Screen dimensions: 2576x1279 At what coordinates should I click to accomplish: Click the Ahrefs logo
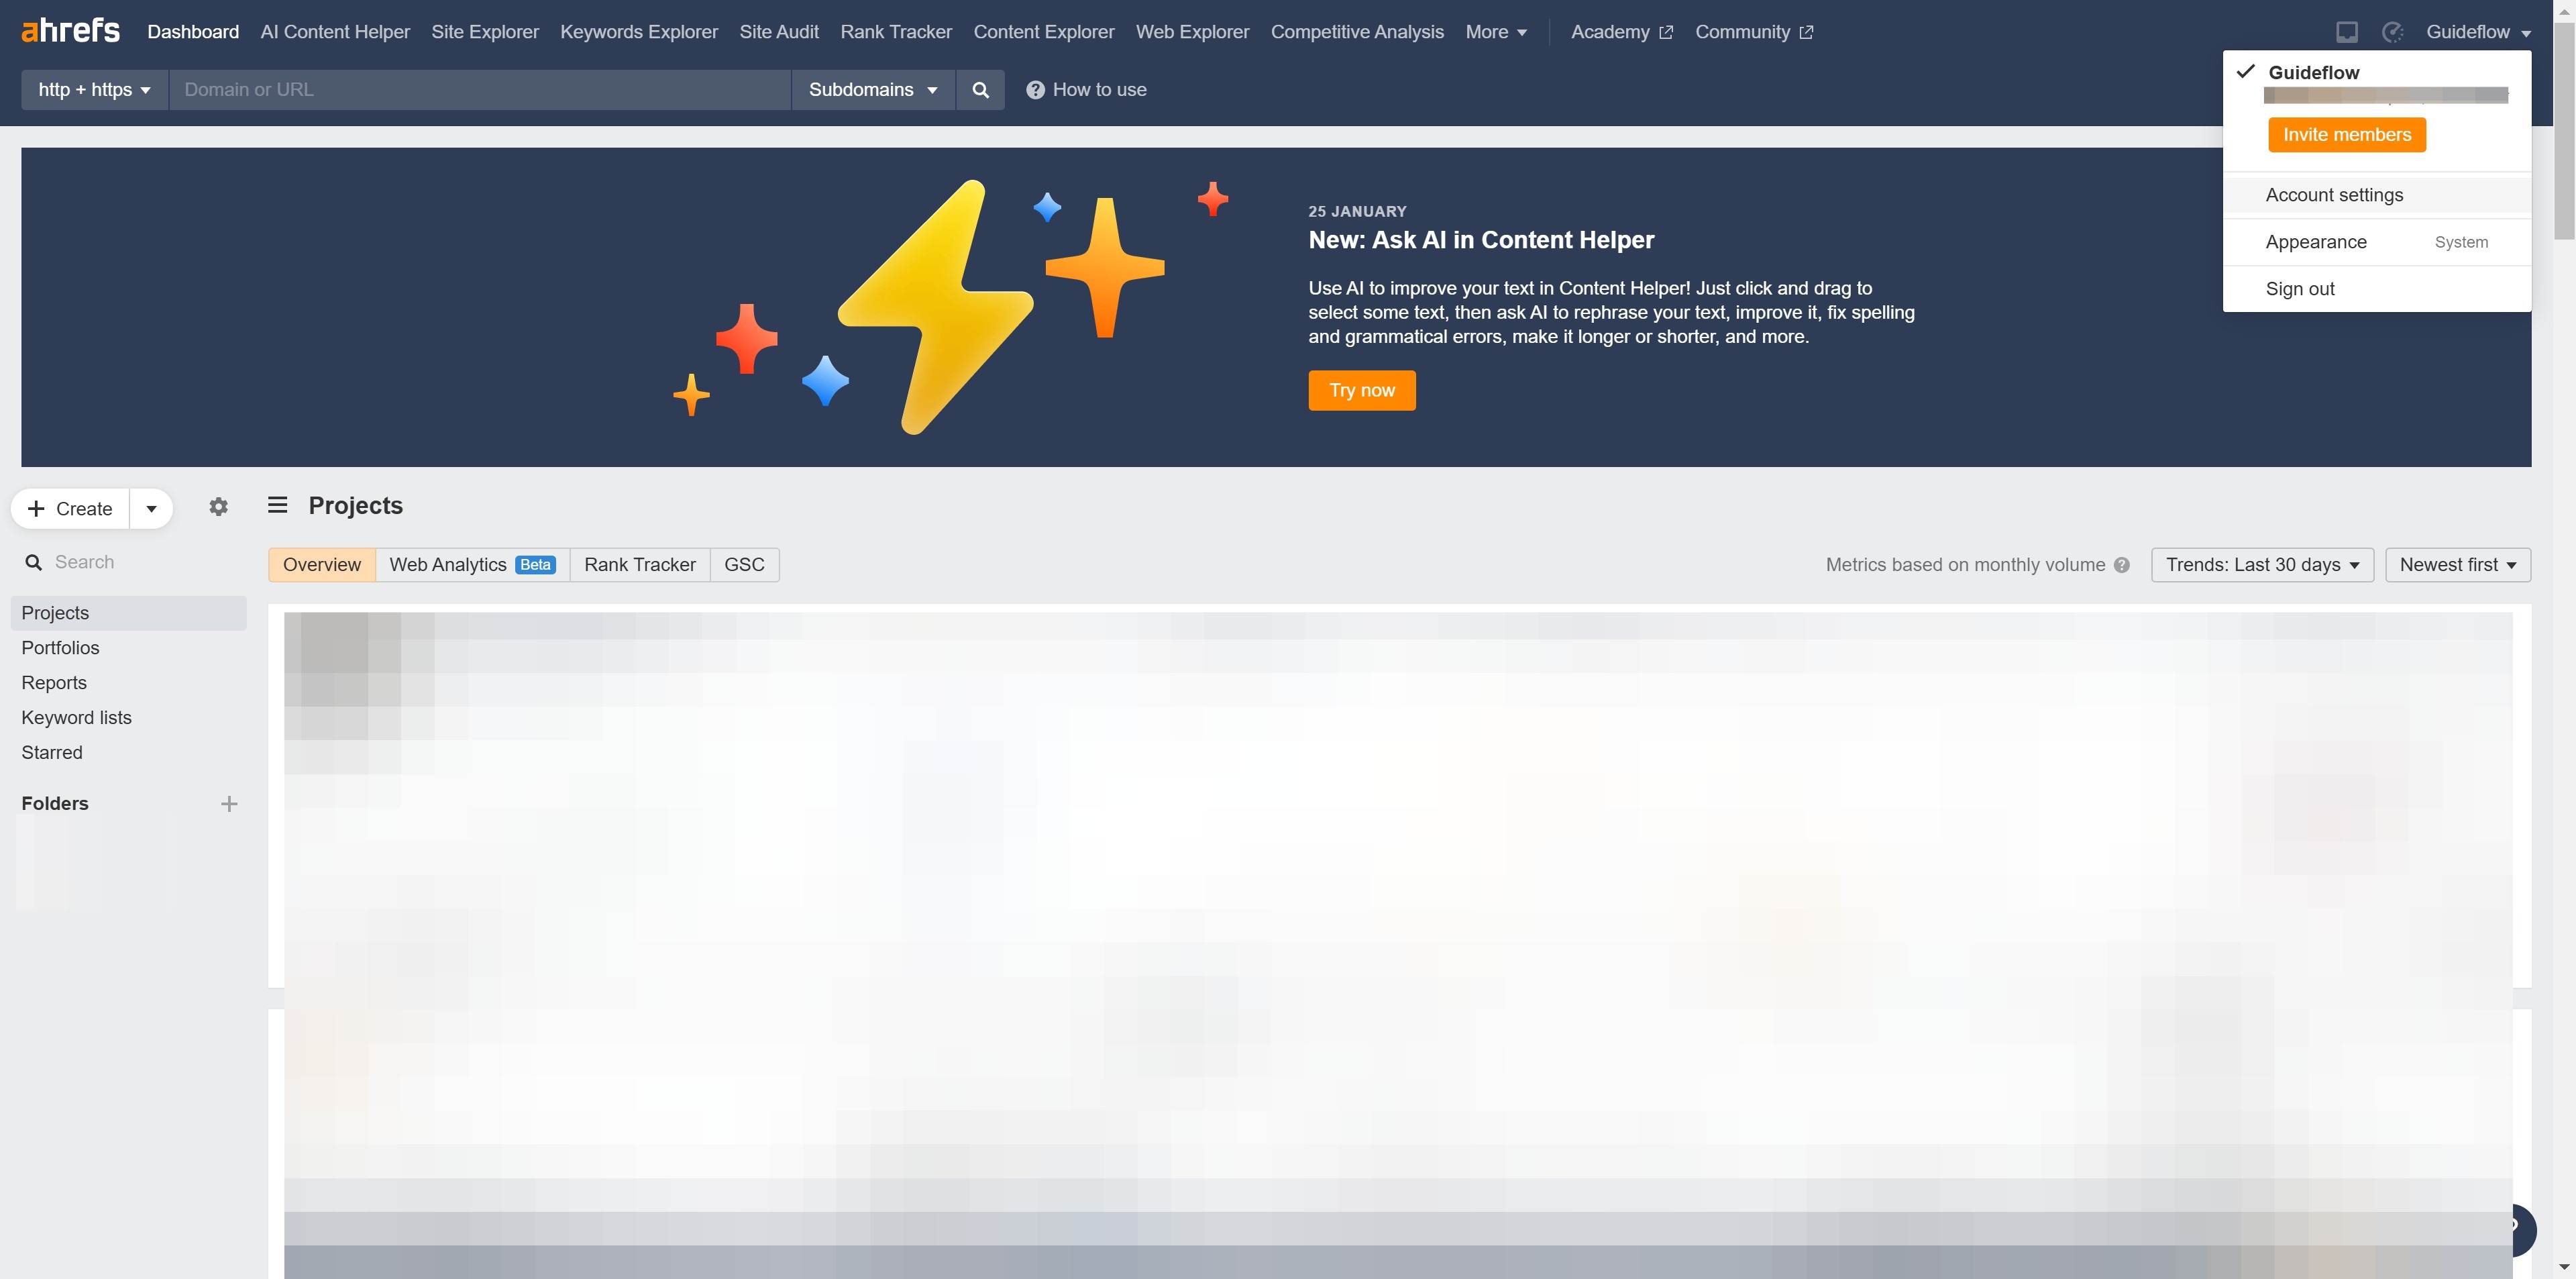[x=70, y=31]
